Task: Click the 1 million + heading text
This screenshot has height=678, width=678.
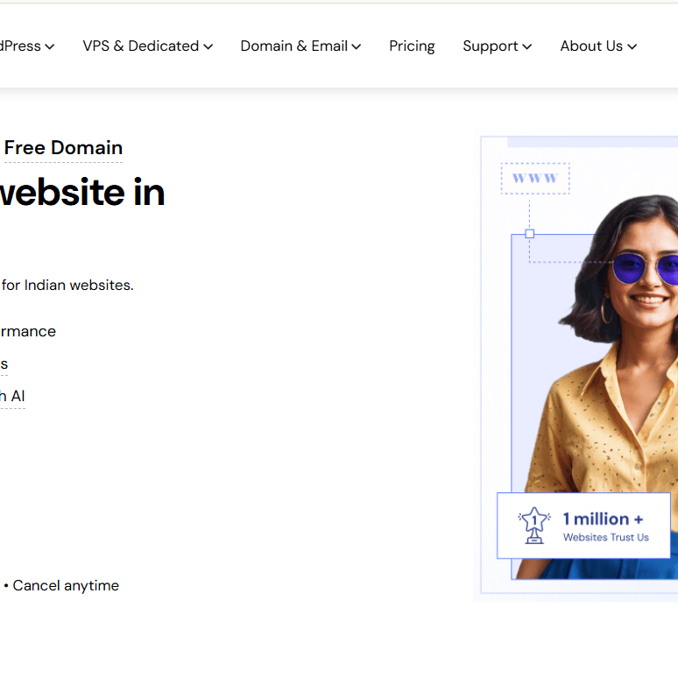Action: click(x=603, y=519)
